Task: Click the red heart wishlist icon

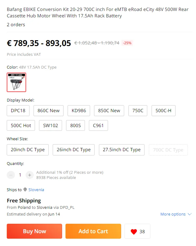Action: [134, 232]
